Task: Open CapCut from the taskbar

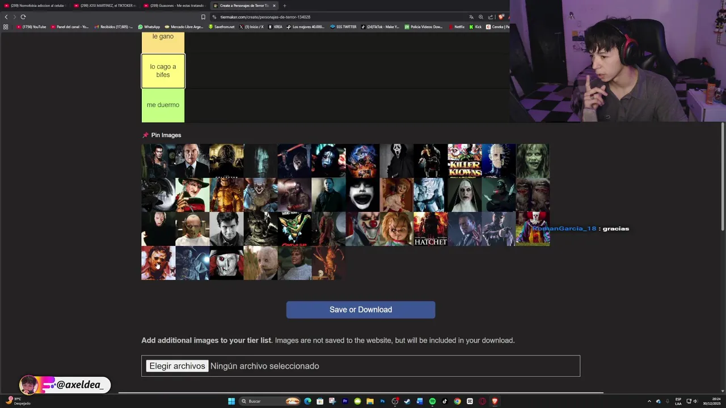Action: pos(470,401)
